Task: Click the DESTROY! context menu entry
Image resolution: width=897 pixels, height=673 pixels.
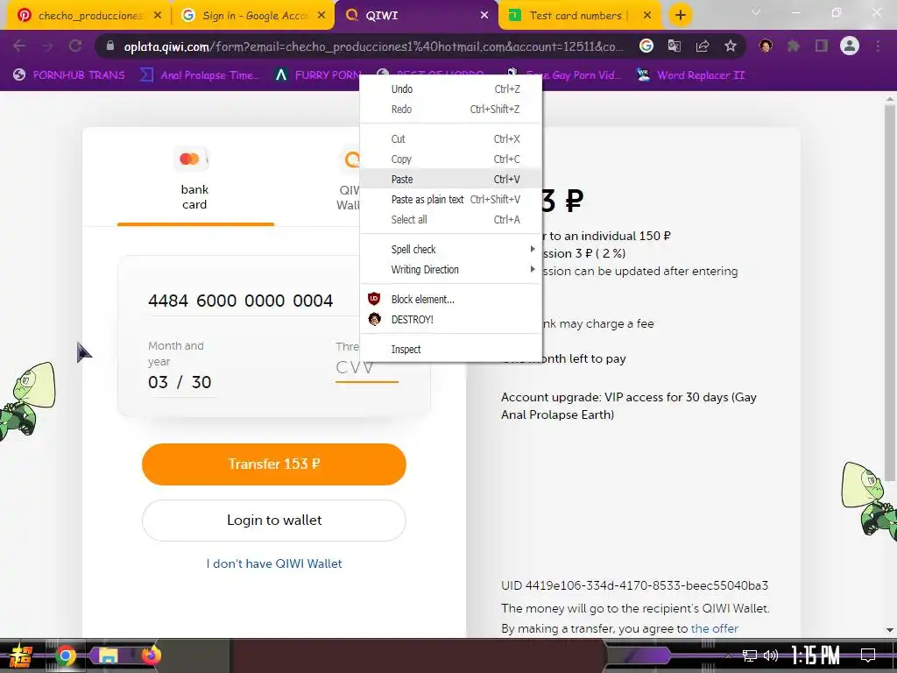Action: pyautogui.click(x=451, y=319)
